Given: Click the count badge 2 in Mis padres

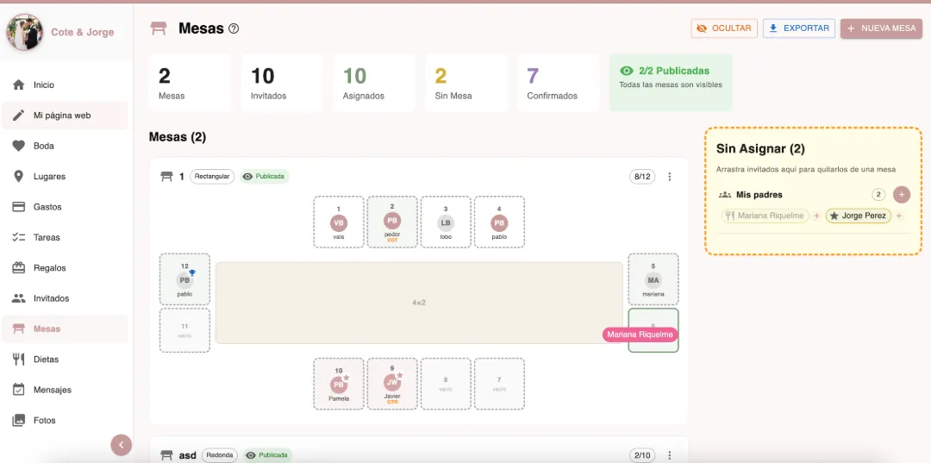Looking at the screenshot, I should 878,195.
